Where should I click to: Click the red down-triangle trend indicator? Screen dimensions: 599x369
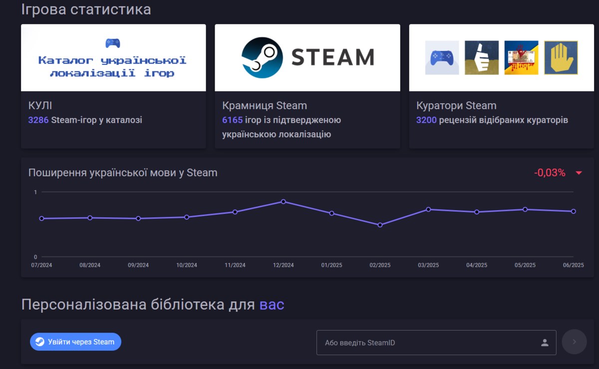point(579,173)
